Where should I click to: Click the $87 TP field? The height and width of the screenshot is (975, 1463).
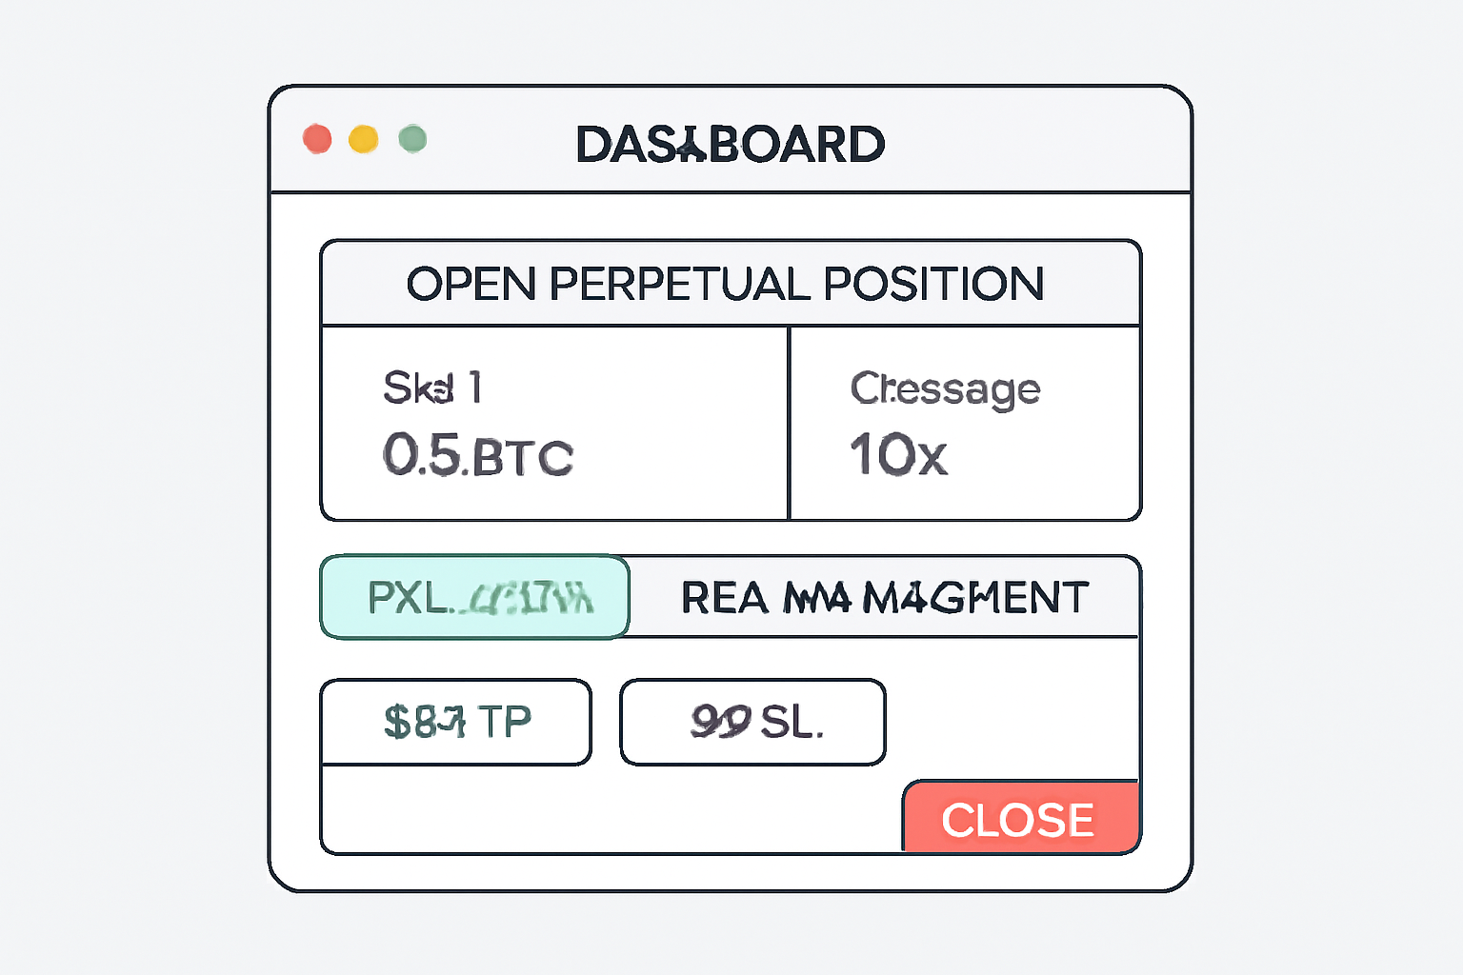point(456,722)
